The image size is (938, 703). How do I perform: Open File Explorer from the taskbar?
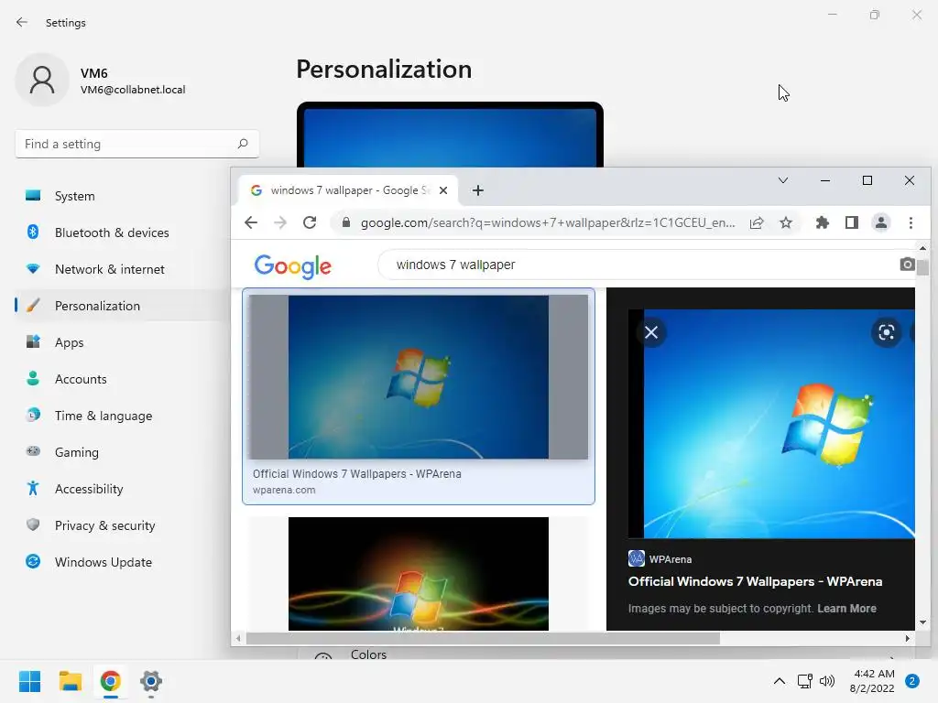70,681
